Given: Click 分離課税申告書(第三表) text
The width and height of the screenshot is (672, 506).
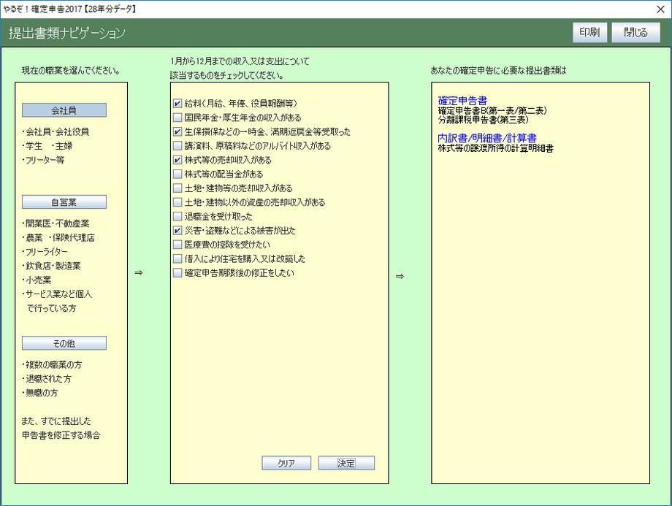Looking at the screenshot, I should 483,120.
